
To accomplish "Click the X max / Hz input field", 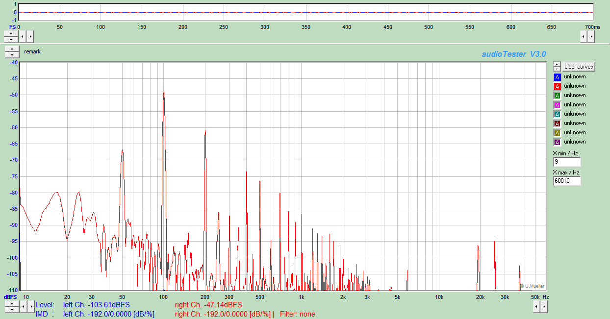I will point(567,181).
